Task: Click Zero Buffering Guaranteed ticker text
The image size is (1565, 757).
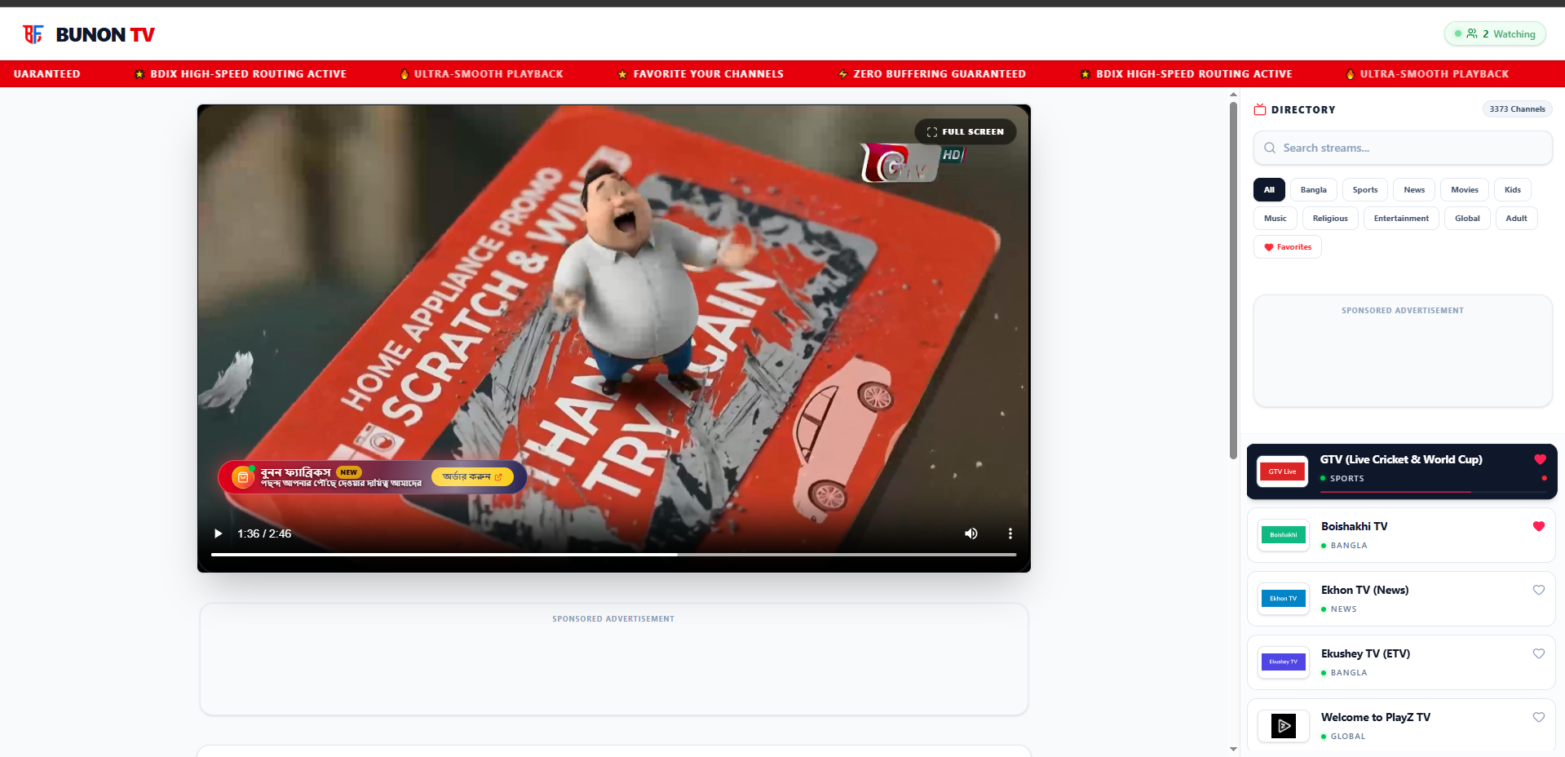Action: [x=939, y=73]
